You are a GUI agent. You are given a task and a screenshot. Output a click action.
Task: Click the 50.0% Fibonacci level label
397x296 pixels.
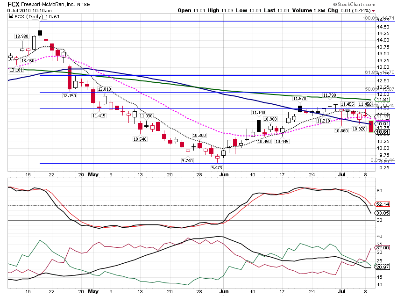tap(380, 89)
